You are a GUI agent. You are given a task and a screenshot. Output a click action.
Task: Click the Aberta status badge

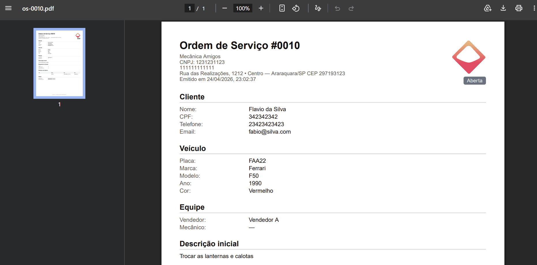click(474, 81)
